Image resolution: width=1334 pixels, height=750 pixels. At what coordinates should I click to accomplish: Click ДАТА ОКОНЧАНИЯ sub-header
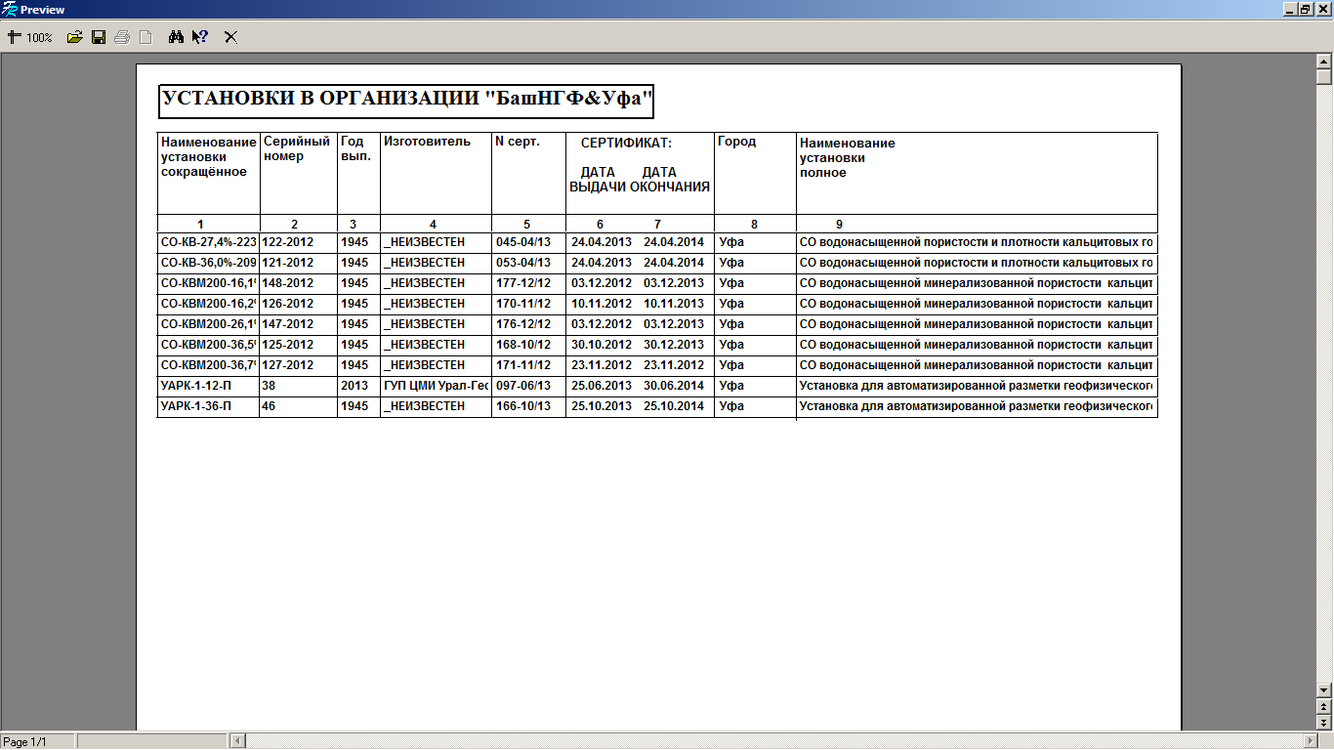(669, 180)
